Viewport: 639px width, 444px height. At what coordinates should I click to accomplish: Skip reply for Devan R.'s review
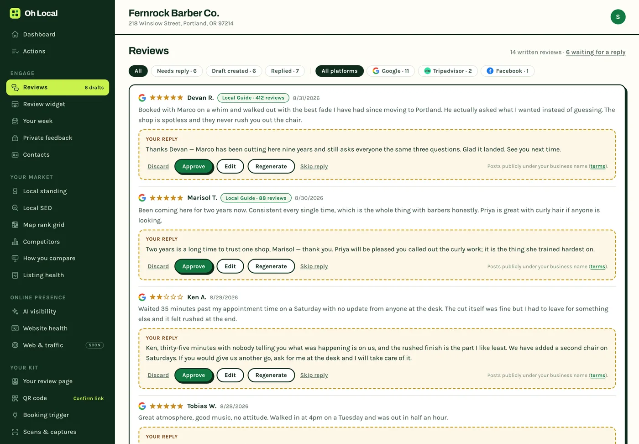[314, 166]
